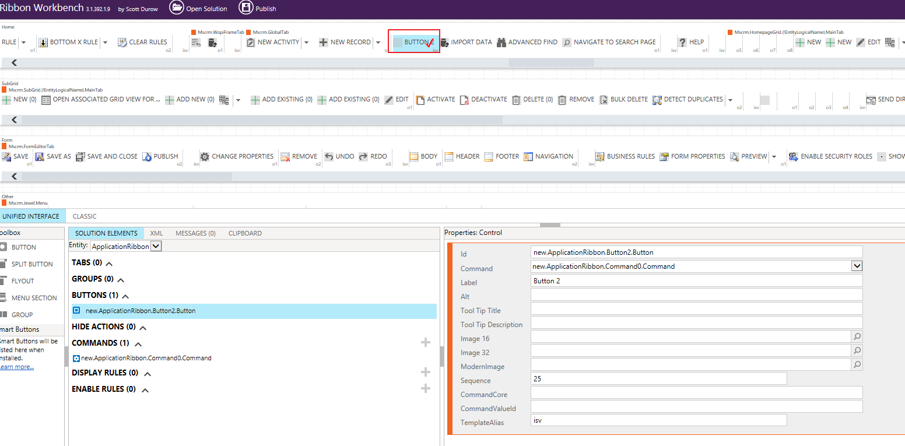Switch to the Classic tab
905x446 pixels.
pyautogui.click(x=85, y=216)
